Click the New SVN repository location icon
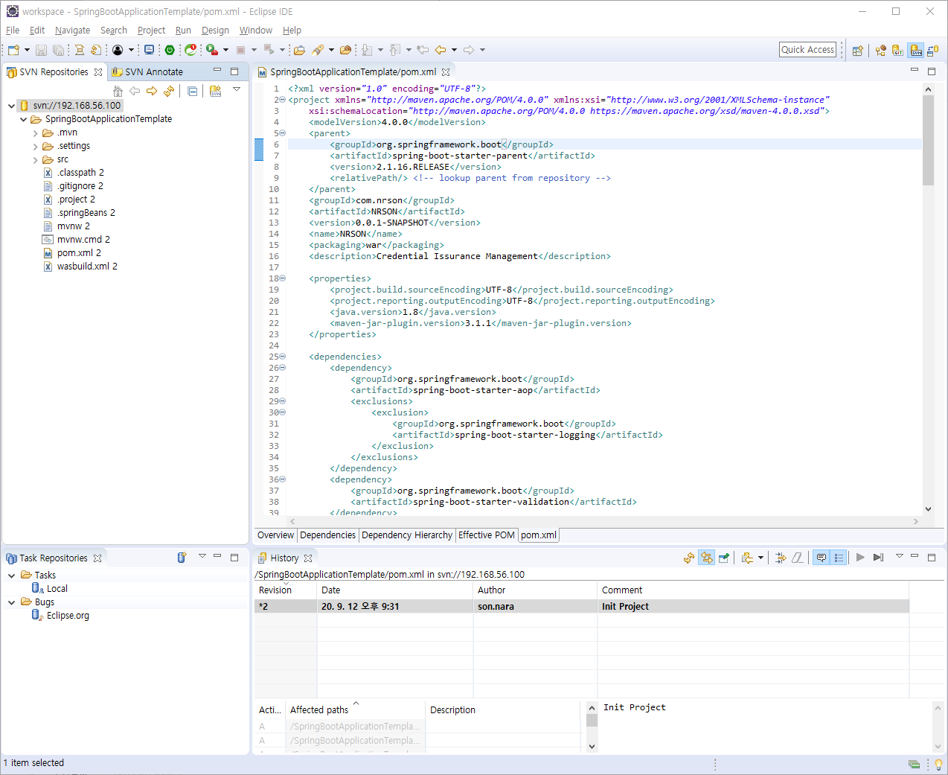This screenshot has height=775, width=948. 215,91
